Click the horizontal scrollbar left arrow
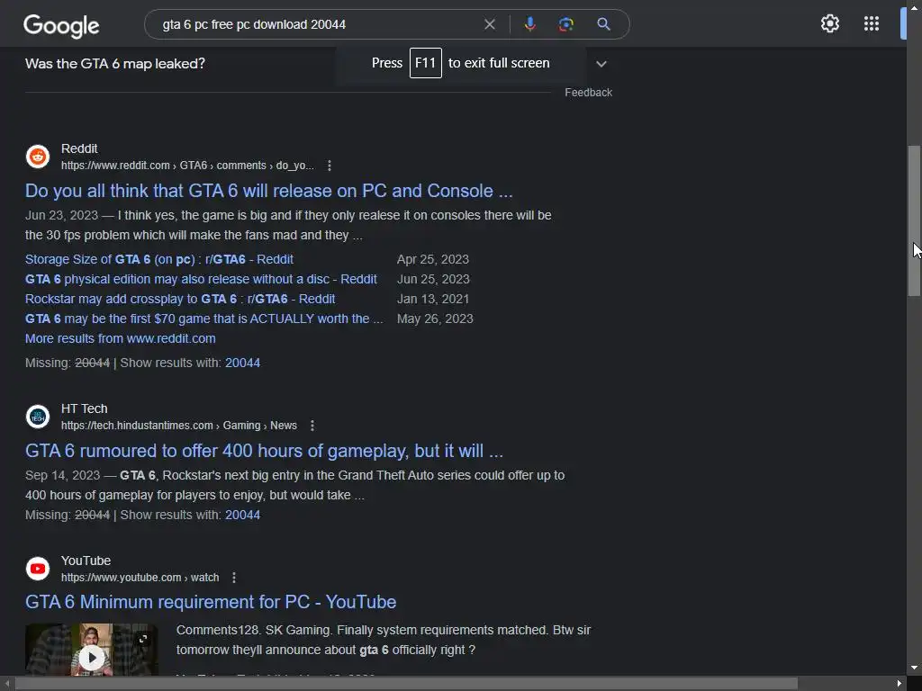The height and width of the screenshot is (691, 922). (6, 684)
